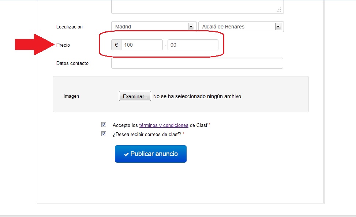This screenshot has height=217, width=356.
Task: Click the '¿Desea recibir correos de clasf?' text
Action: coord(147,135)
